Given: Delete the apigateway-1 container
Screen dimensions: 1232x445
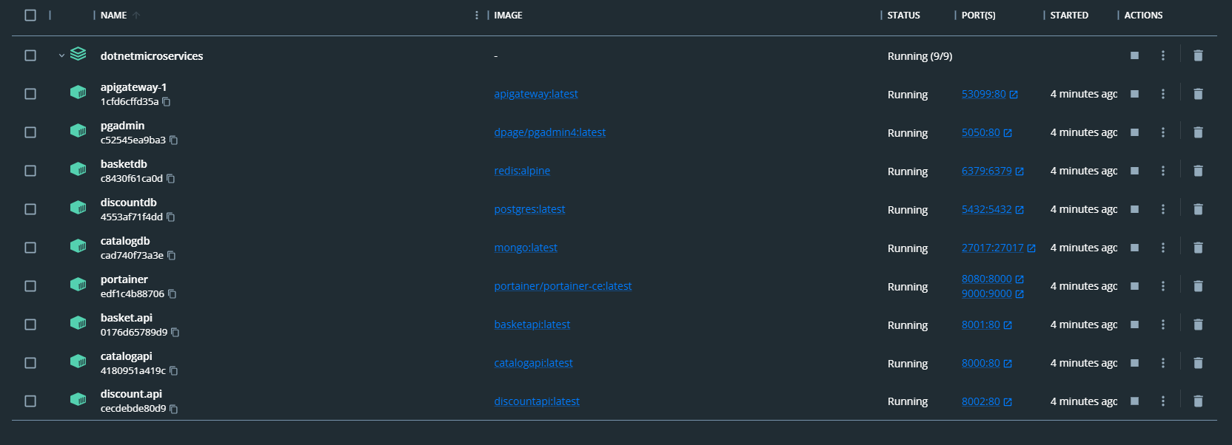Looking at the screenshot, I should 1198,94.
